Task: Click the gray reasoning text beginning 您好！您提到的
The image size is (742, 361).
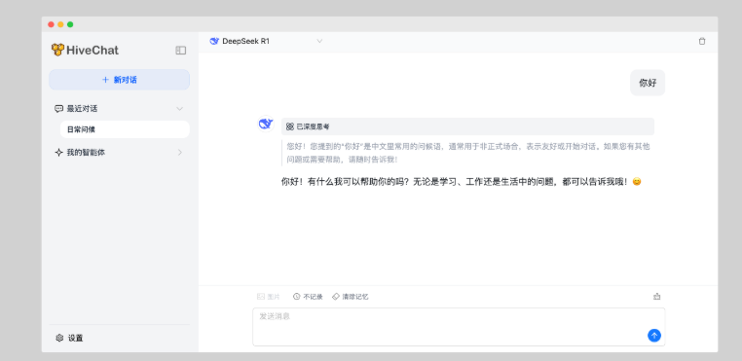Action: coord(468,153)
